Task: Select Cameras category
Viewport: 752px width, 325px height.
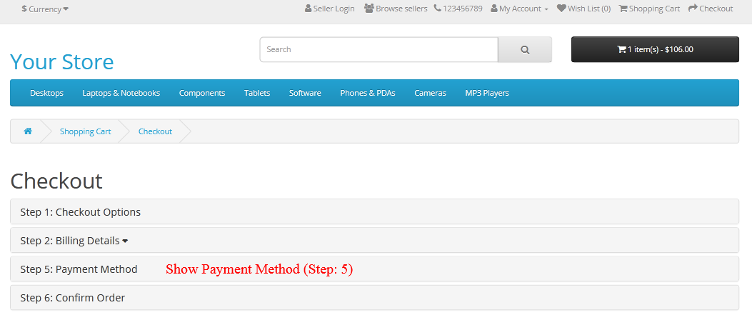Action: (x=430, y=93)
